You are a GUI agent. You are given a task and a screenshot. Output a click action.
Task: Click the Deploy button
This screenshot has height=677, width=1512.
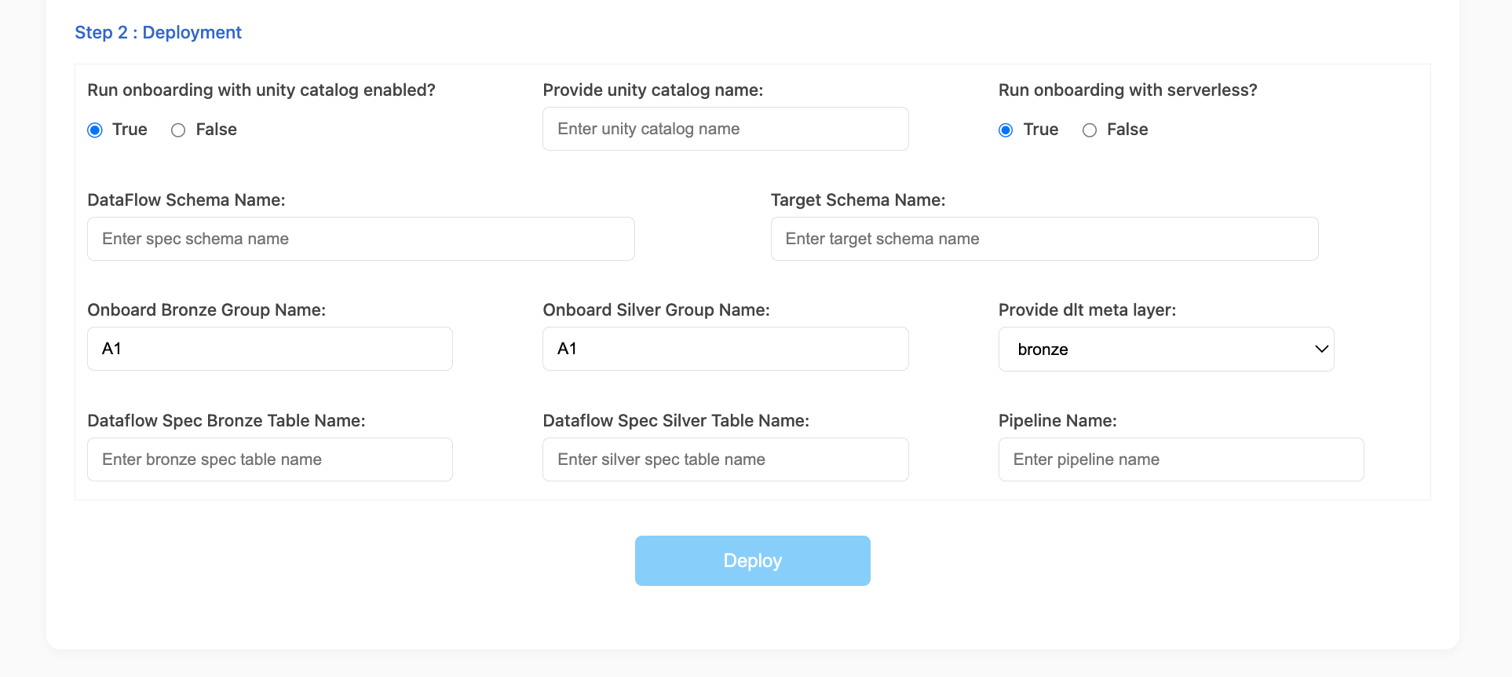[752, 561]
